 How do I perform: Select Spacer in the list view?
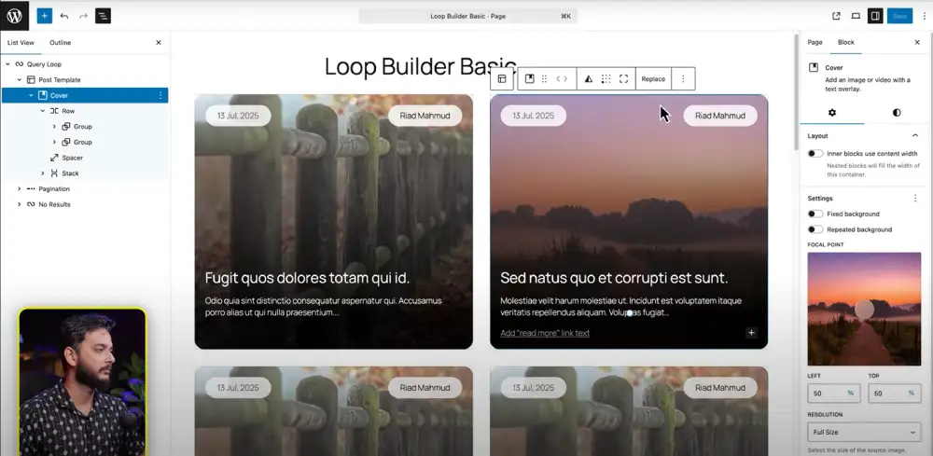pos(72,158)
